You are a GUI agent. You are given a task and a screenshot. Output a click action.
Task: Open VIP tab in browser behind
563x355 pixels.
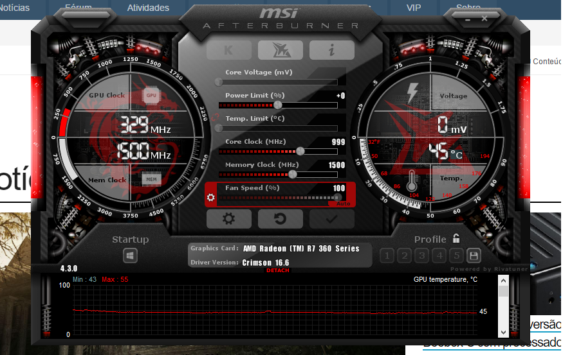tap(414, 8)
